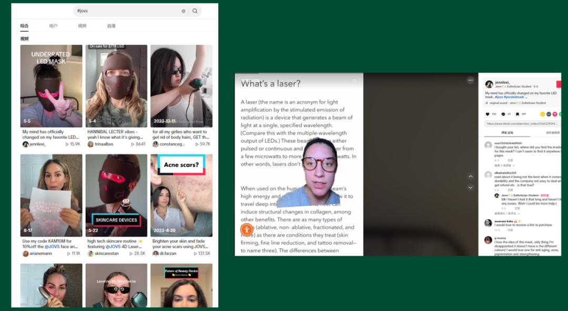Open the 'Future of Beauty Device' video thumbnail

point(181,285)
